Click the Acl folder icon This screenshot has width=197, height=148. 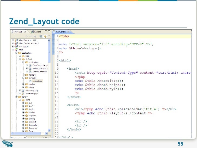(x=27, y=103)
